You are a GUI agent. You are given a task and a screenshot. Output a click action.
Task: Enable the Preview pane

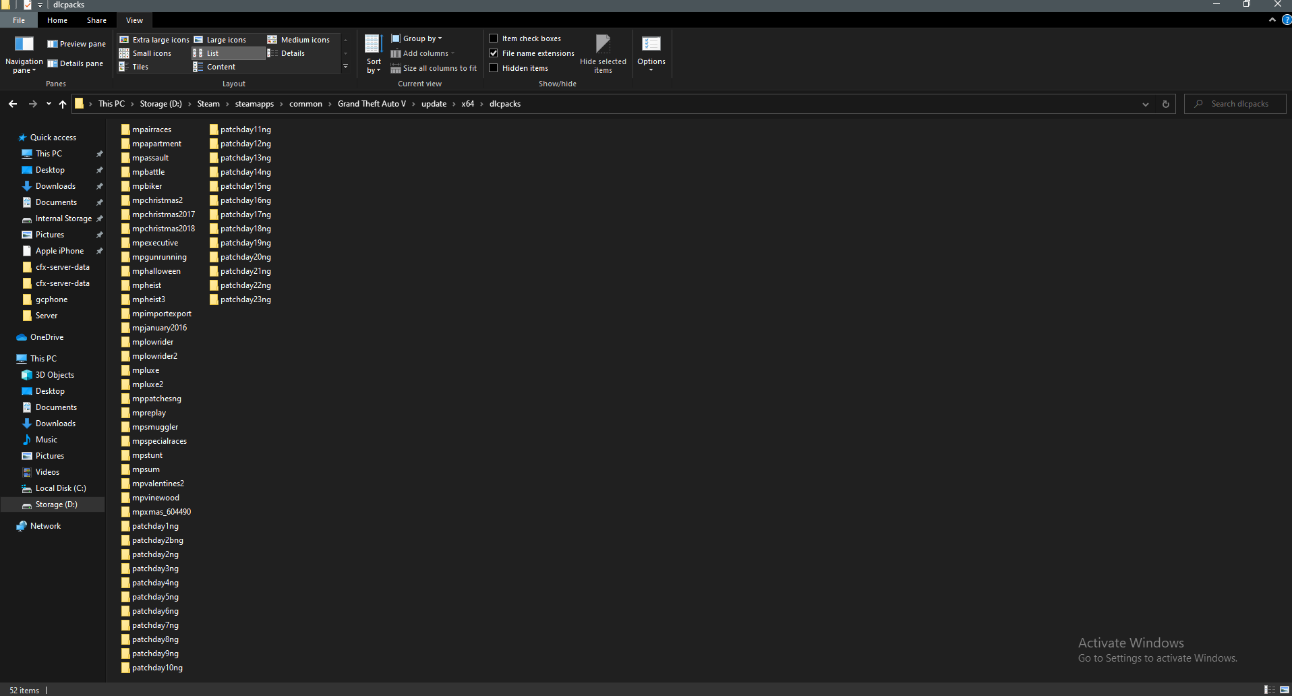(76, 43)
